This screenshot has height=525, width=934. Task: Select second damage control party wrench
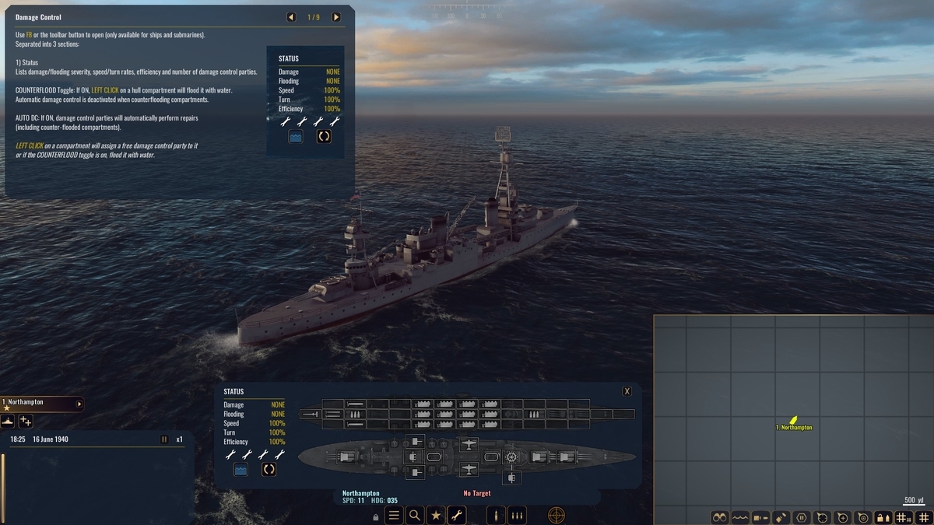tap(247, 454)
